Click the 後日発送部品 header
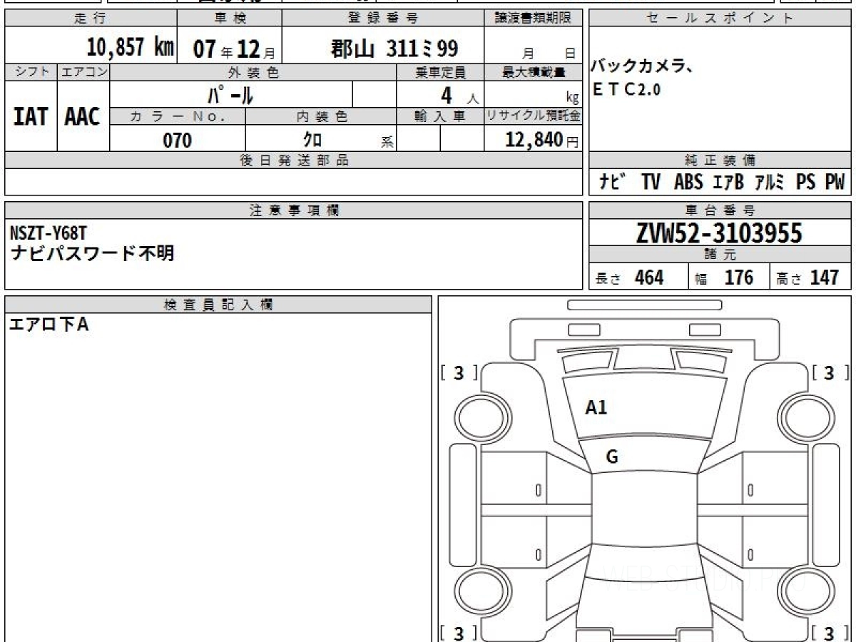 click(294, 160)
